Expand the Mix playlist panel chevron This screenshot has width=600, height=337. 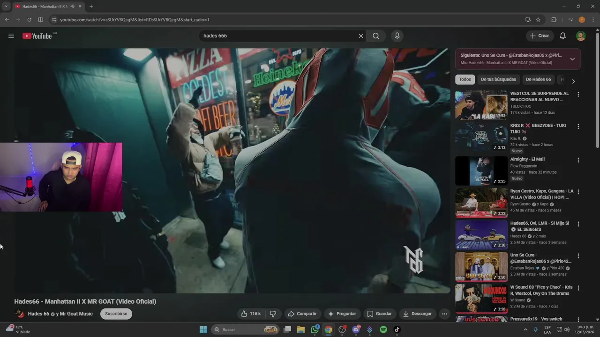[x=572, y=59]
